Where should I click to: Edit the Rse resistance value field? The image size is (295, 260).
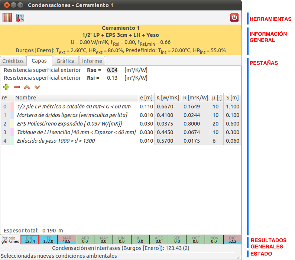point(112,70)
